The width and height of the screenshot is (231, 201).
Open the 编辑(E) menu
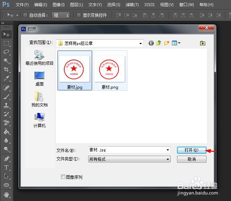click(41, 5)
